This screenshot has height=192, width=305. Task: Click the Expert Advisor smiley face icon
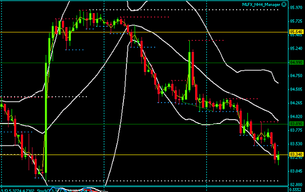coord(284,4)
